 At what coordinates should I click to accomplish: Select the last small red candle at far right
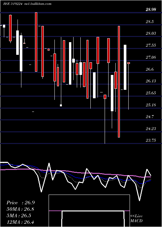[x=129, y=63]
